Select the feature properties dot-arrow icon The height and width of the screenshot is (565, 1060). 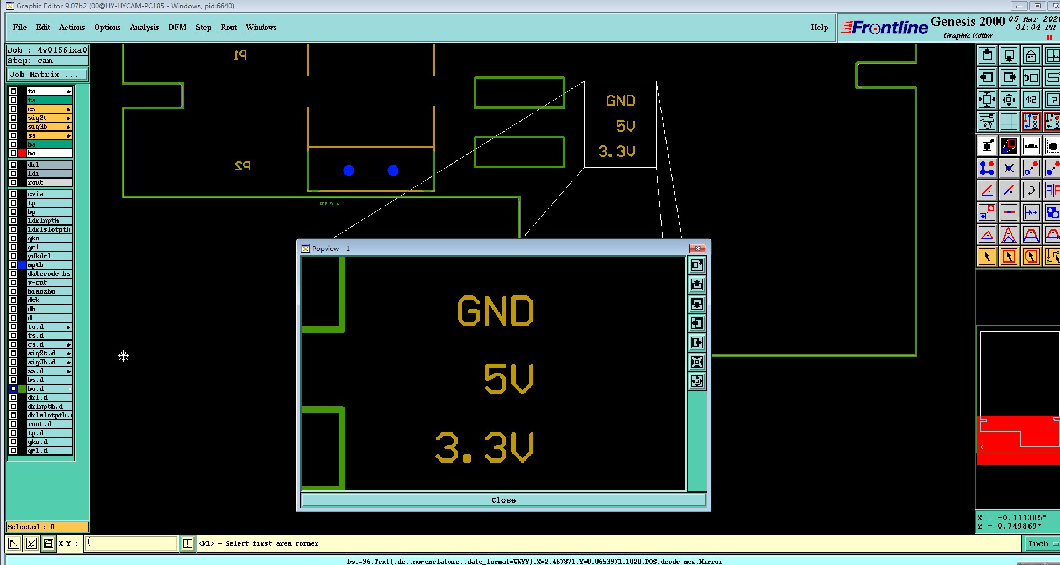point(987,147)
